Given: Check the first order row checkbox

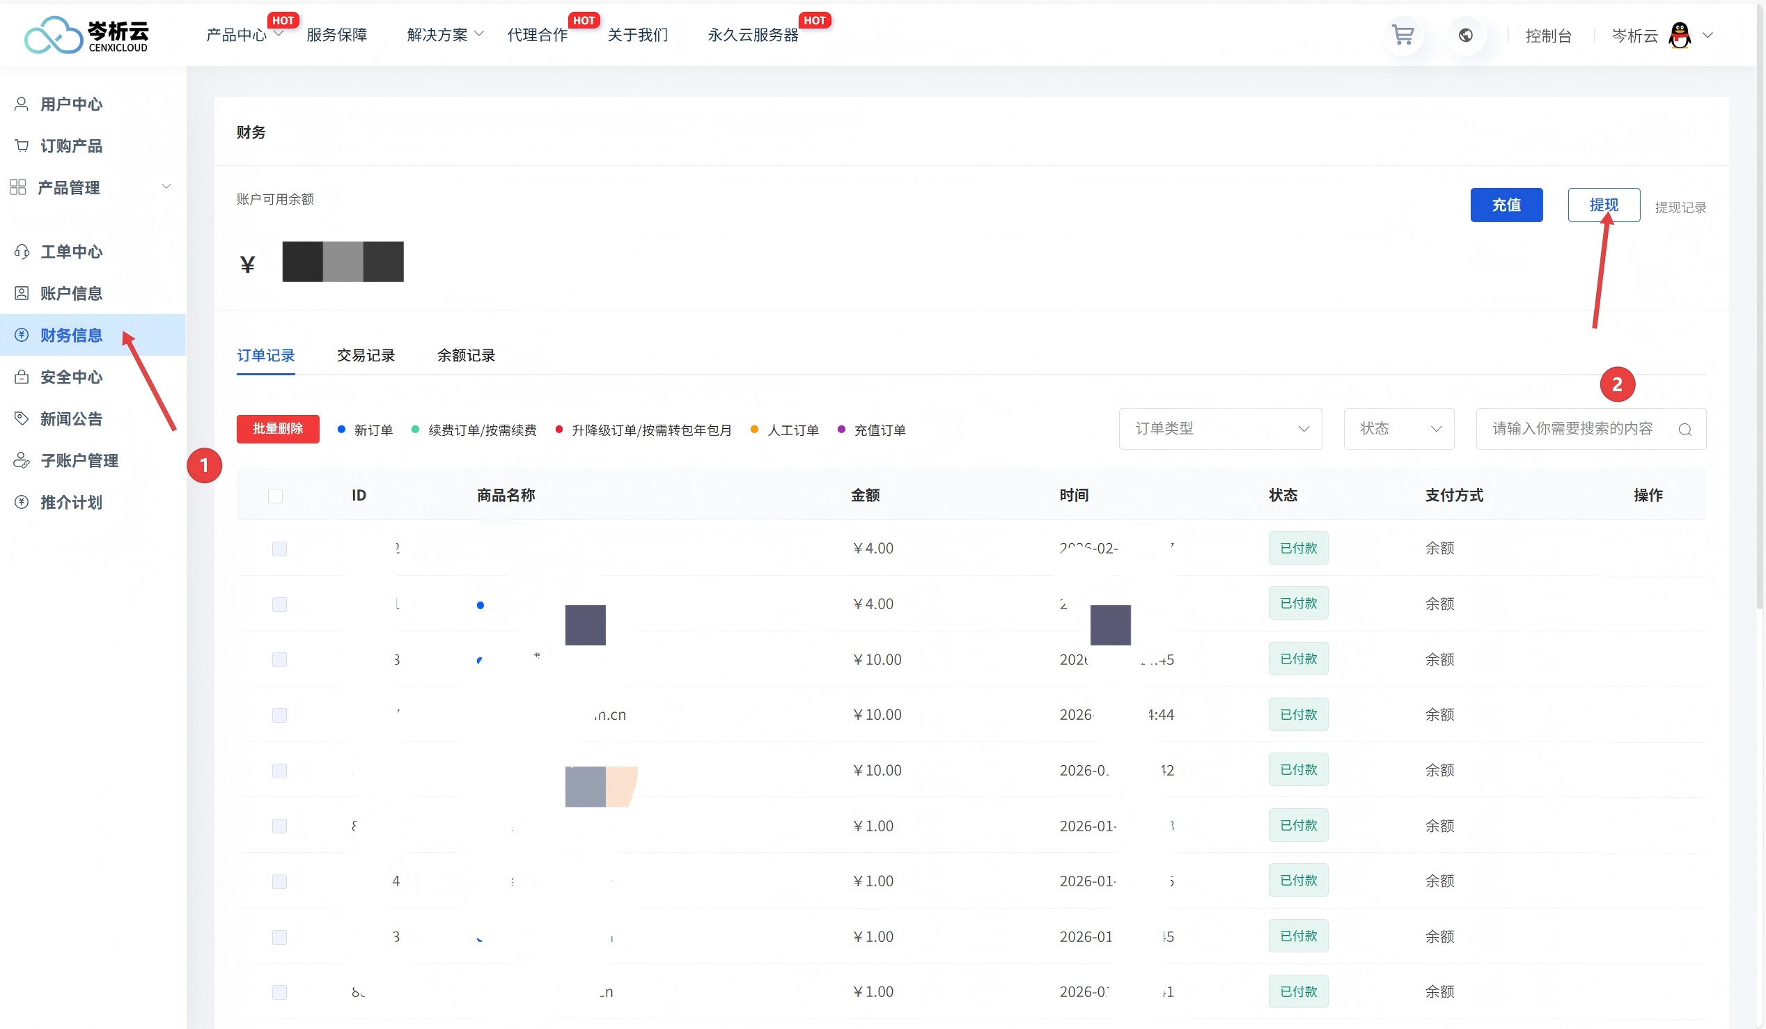Looking at the screenshot, I should [x=280, y=549].
